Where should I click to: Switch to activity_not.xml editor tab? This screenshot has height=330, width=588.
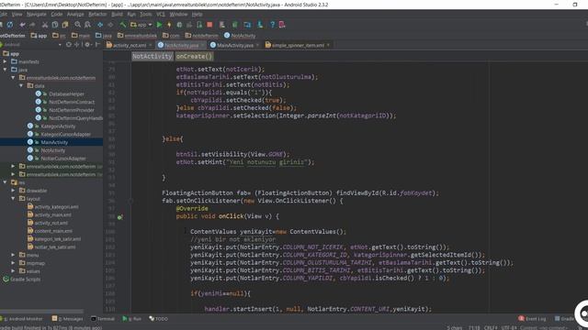tap(130, 45)
